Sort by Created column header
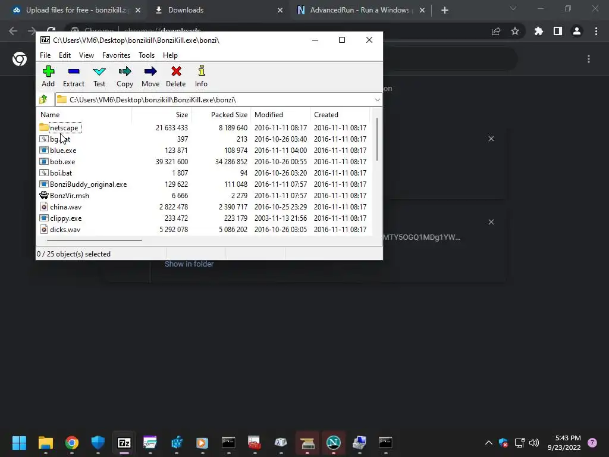609x457 pixels. (x=340, y=115)
